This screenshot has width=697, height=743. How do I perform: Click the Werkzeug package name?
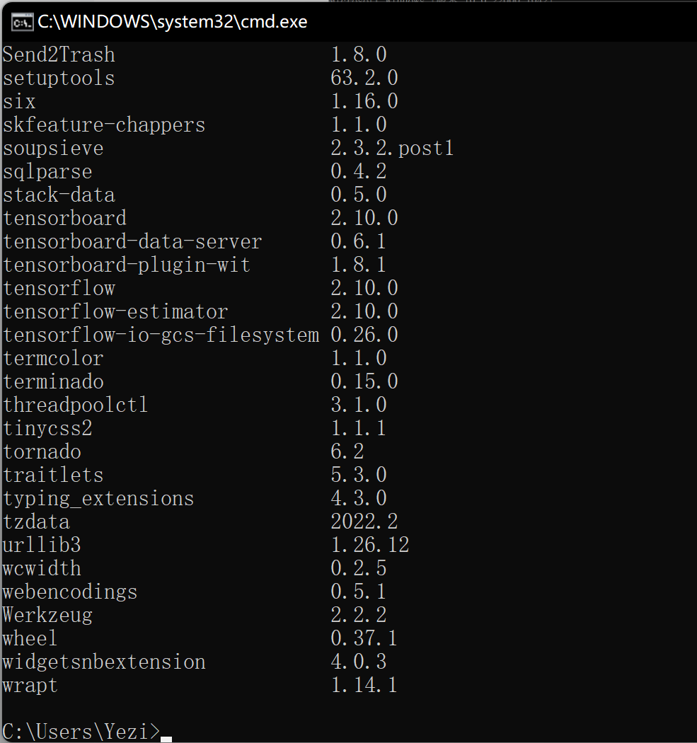point(47,615)
